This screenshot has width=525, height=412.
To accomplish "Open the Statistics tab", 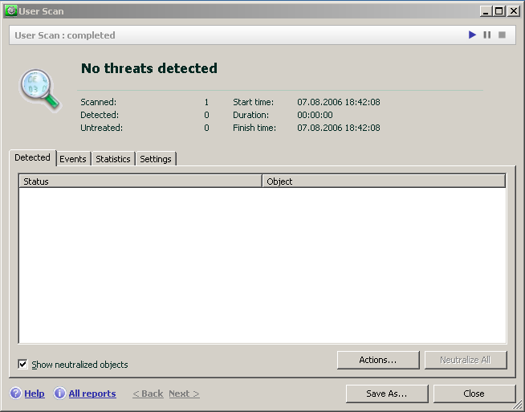I will [113, 159].
